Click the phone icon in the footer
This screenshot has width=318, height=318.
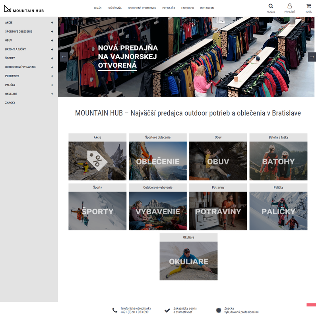(x=115, y=310)
